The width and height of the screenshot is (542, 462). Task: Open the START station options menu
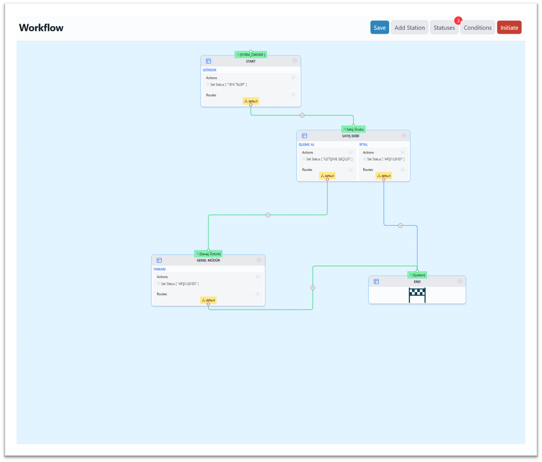point(294,61)
